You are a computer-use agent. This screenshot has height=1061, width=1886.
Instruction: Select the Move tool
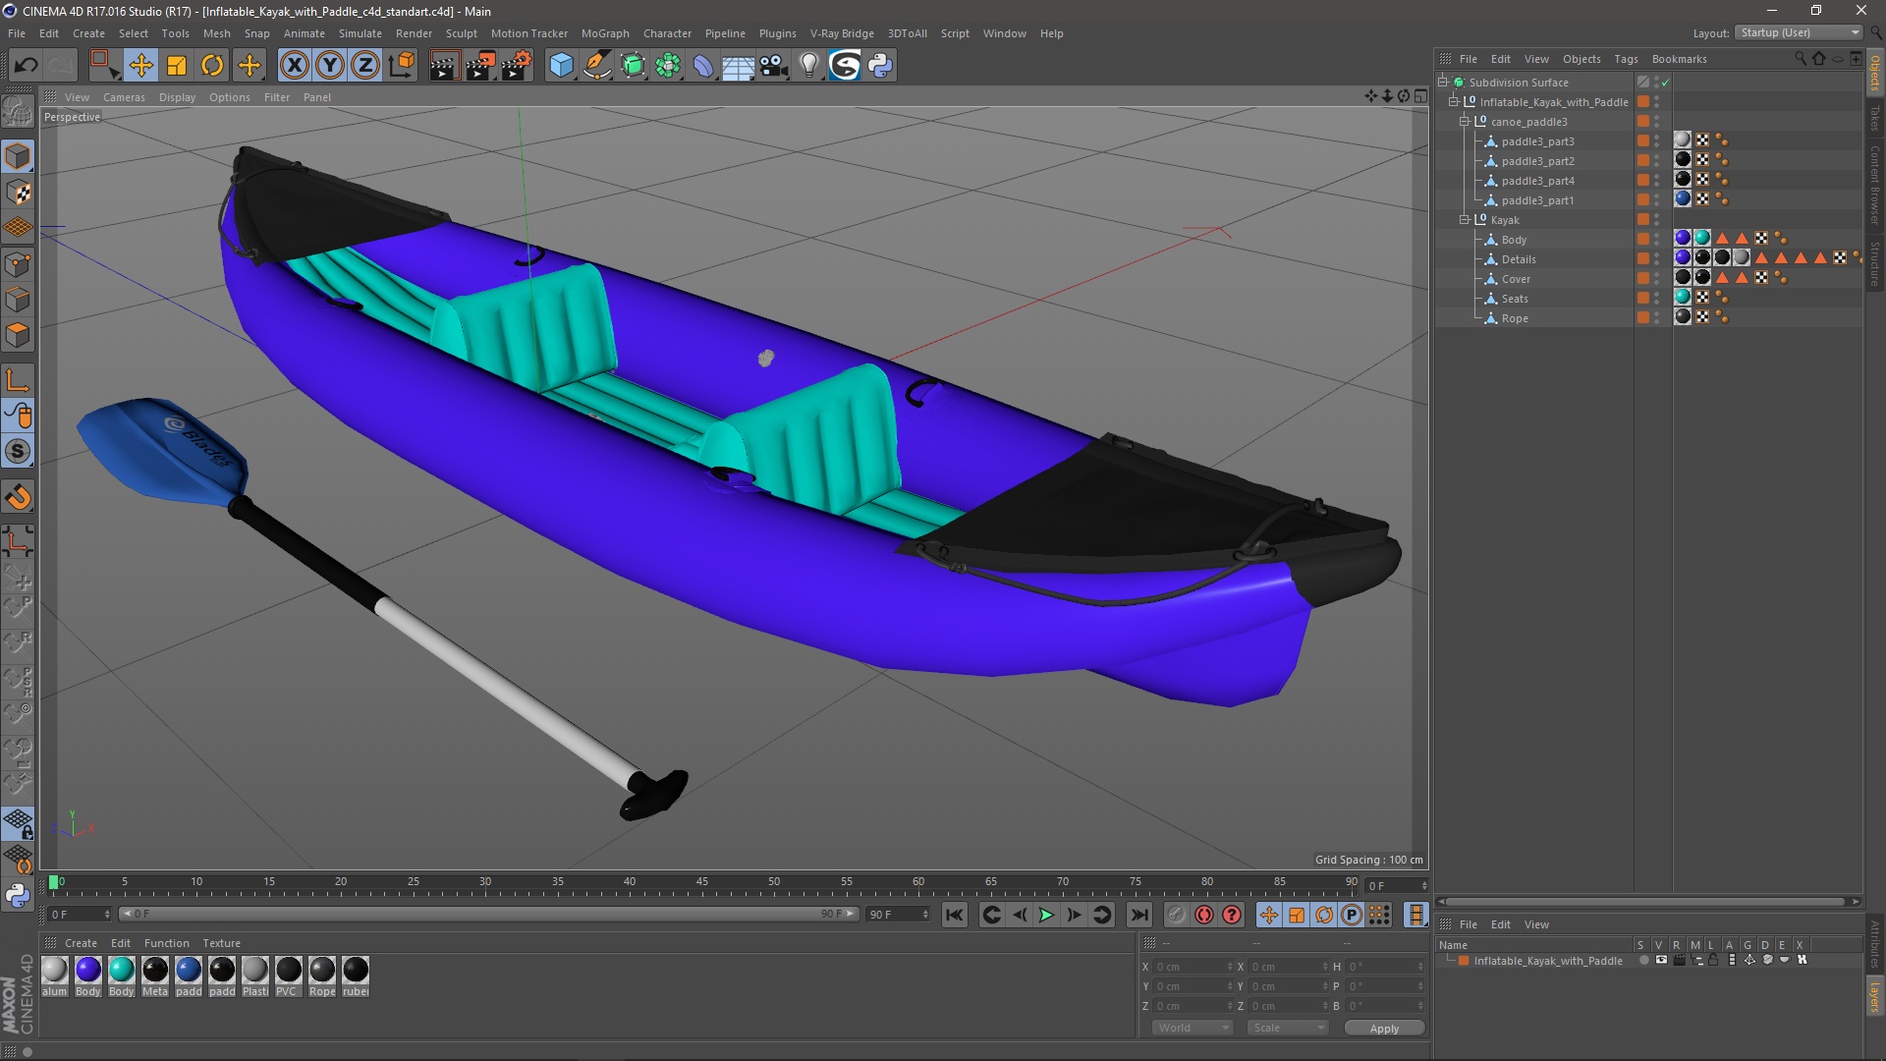tap(140, 66)
